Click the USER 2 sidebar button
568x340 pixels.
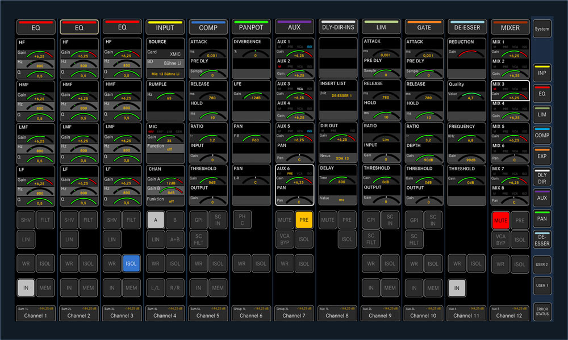click(x=542, y=265)
